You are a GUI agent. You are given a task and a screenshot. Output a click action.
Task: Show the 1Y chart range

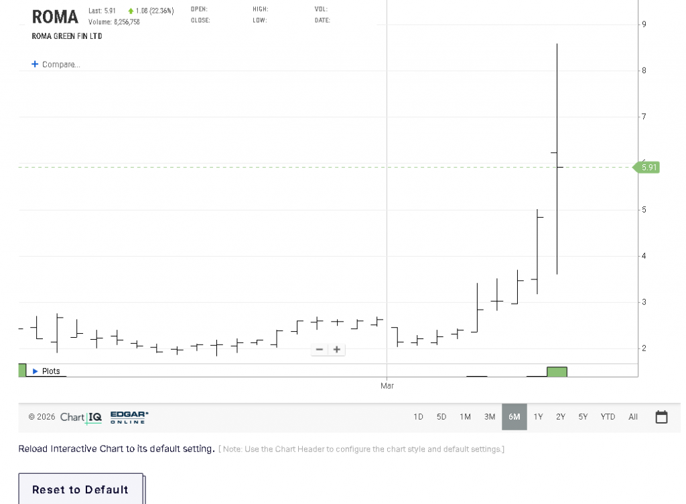point(538,417)
